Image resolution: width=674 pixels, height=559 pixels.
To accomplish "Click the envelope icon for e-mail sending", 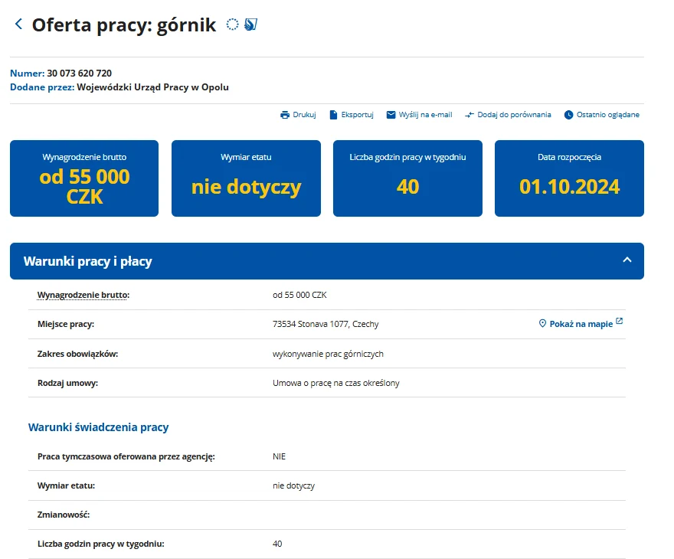I will [x=391, y=114].
